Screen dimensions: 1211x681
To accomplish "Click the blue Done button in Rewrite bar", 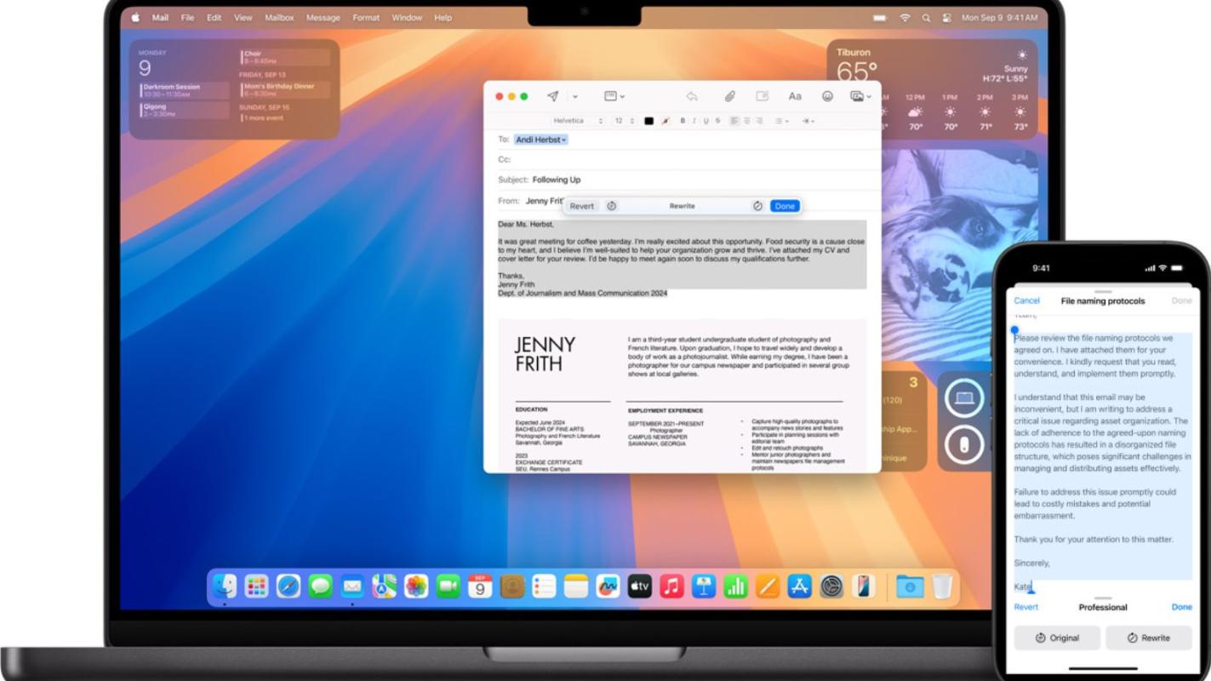I will 785,206.
